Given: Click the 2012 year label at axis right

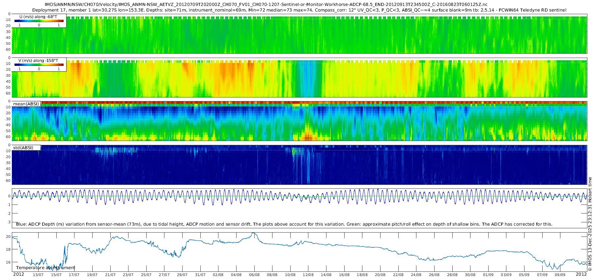Looking at the screenshot, I should click(x=581, y=274).
